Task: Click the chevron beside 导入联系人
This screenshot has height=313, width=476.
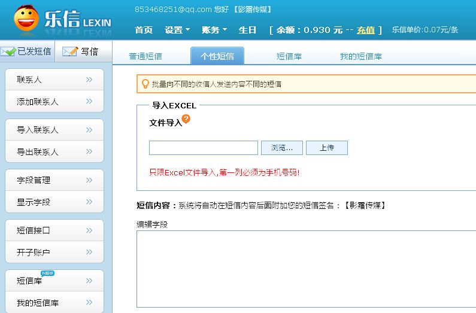Action: pyautogui.click(x=89, y=130)
